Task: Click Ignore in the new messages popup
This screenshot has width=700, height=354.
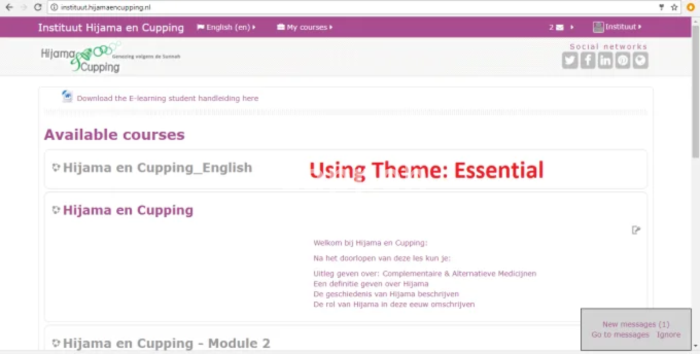Action: pos(668,335)
